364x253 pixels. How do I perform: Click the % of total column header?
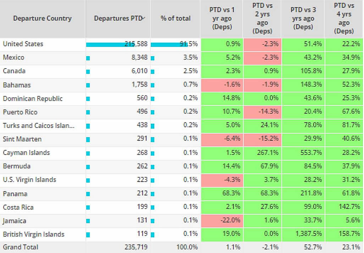click(175, 18)
